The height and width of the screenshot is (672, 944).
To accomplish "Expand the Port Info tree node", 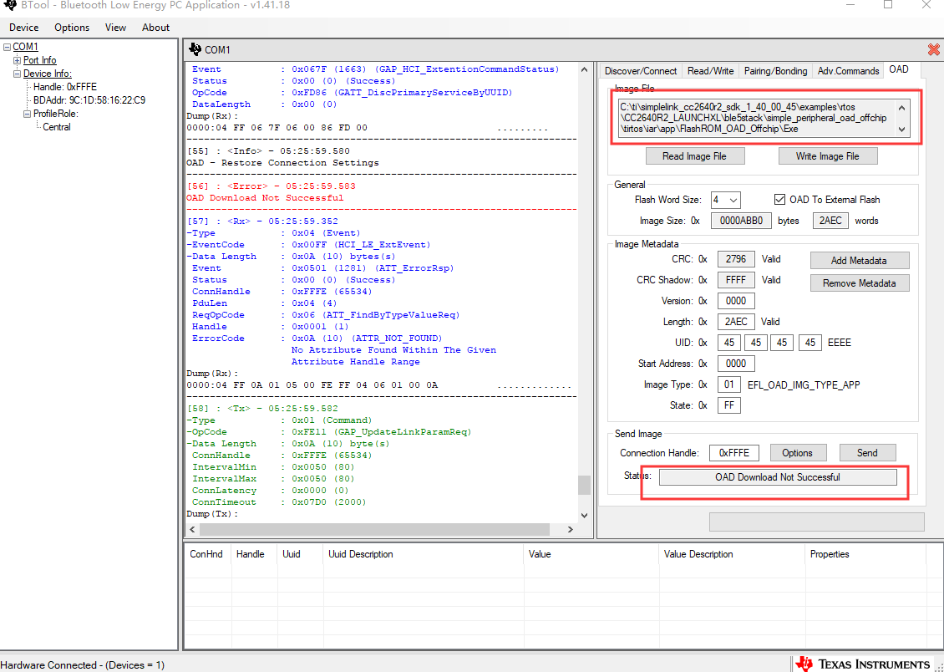I will click(18, 60).
